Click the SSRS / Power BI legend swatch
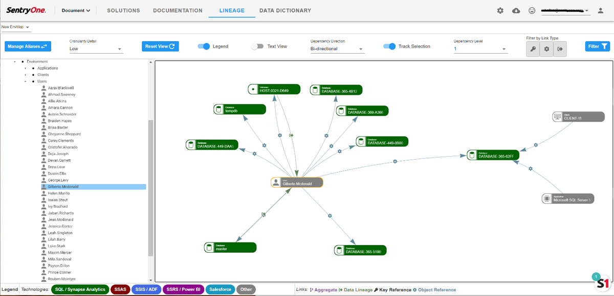 [x=184, y=290]
